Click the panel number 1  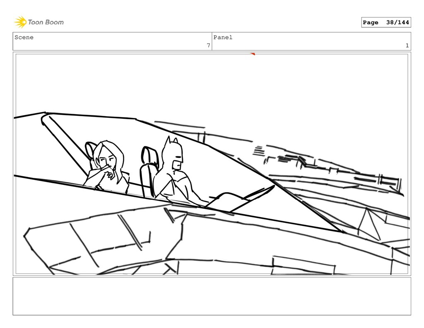coord(407,45)
